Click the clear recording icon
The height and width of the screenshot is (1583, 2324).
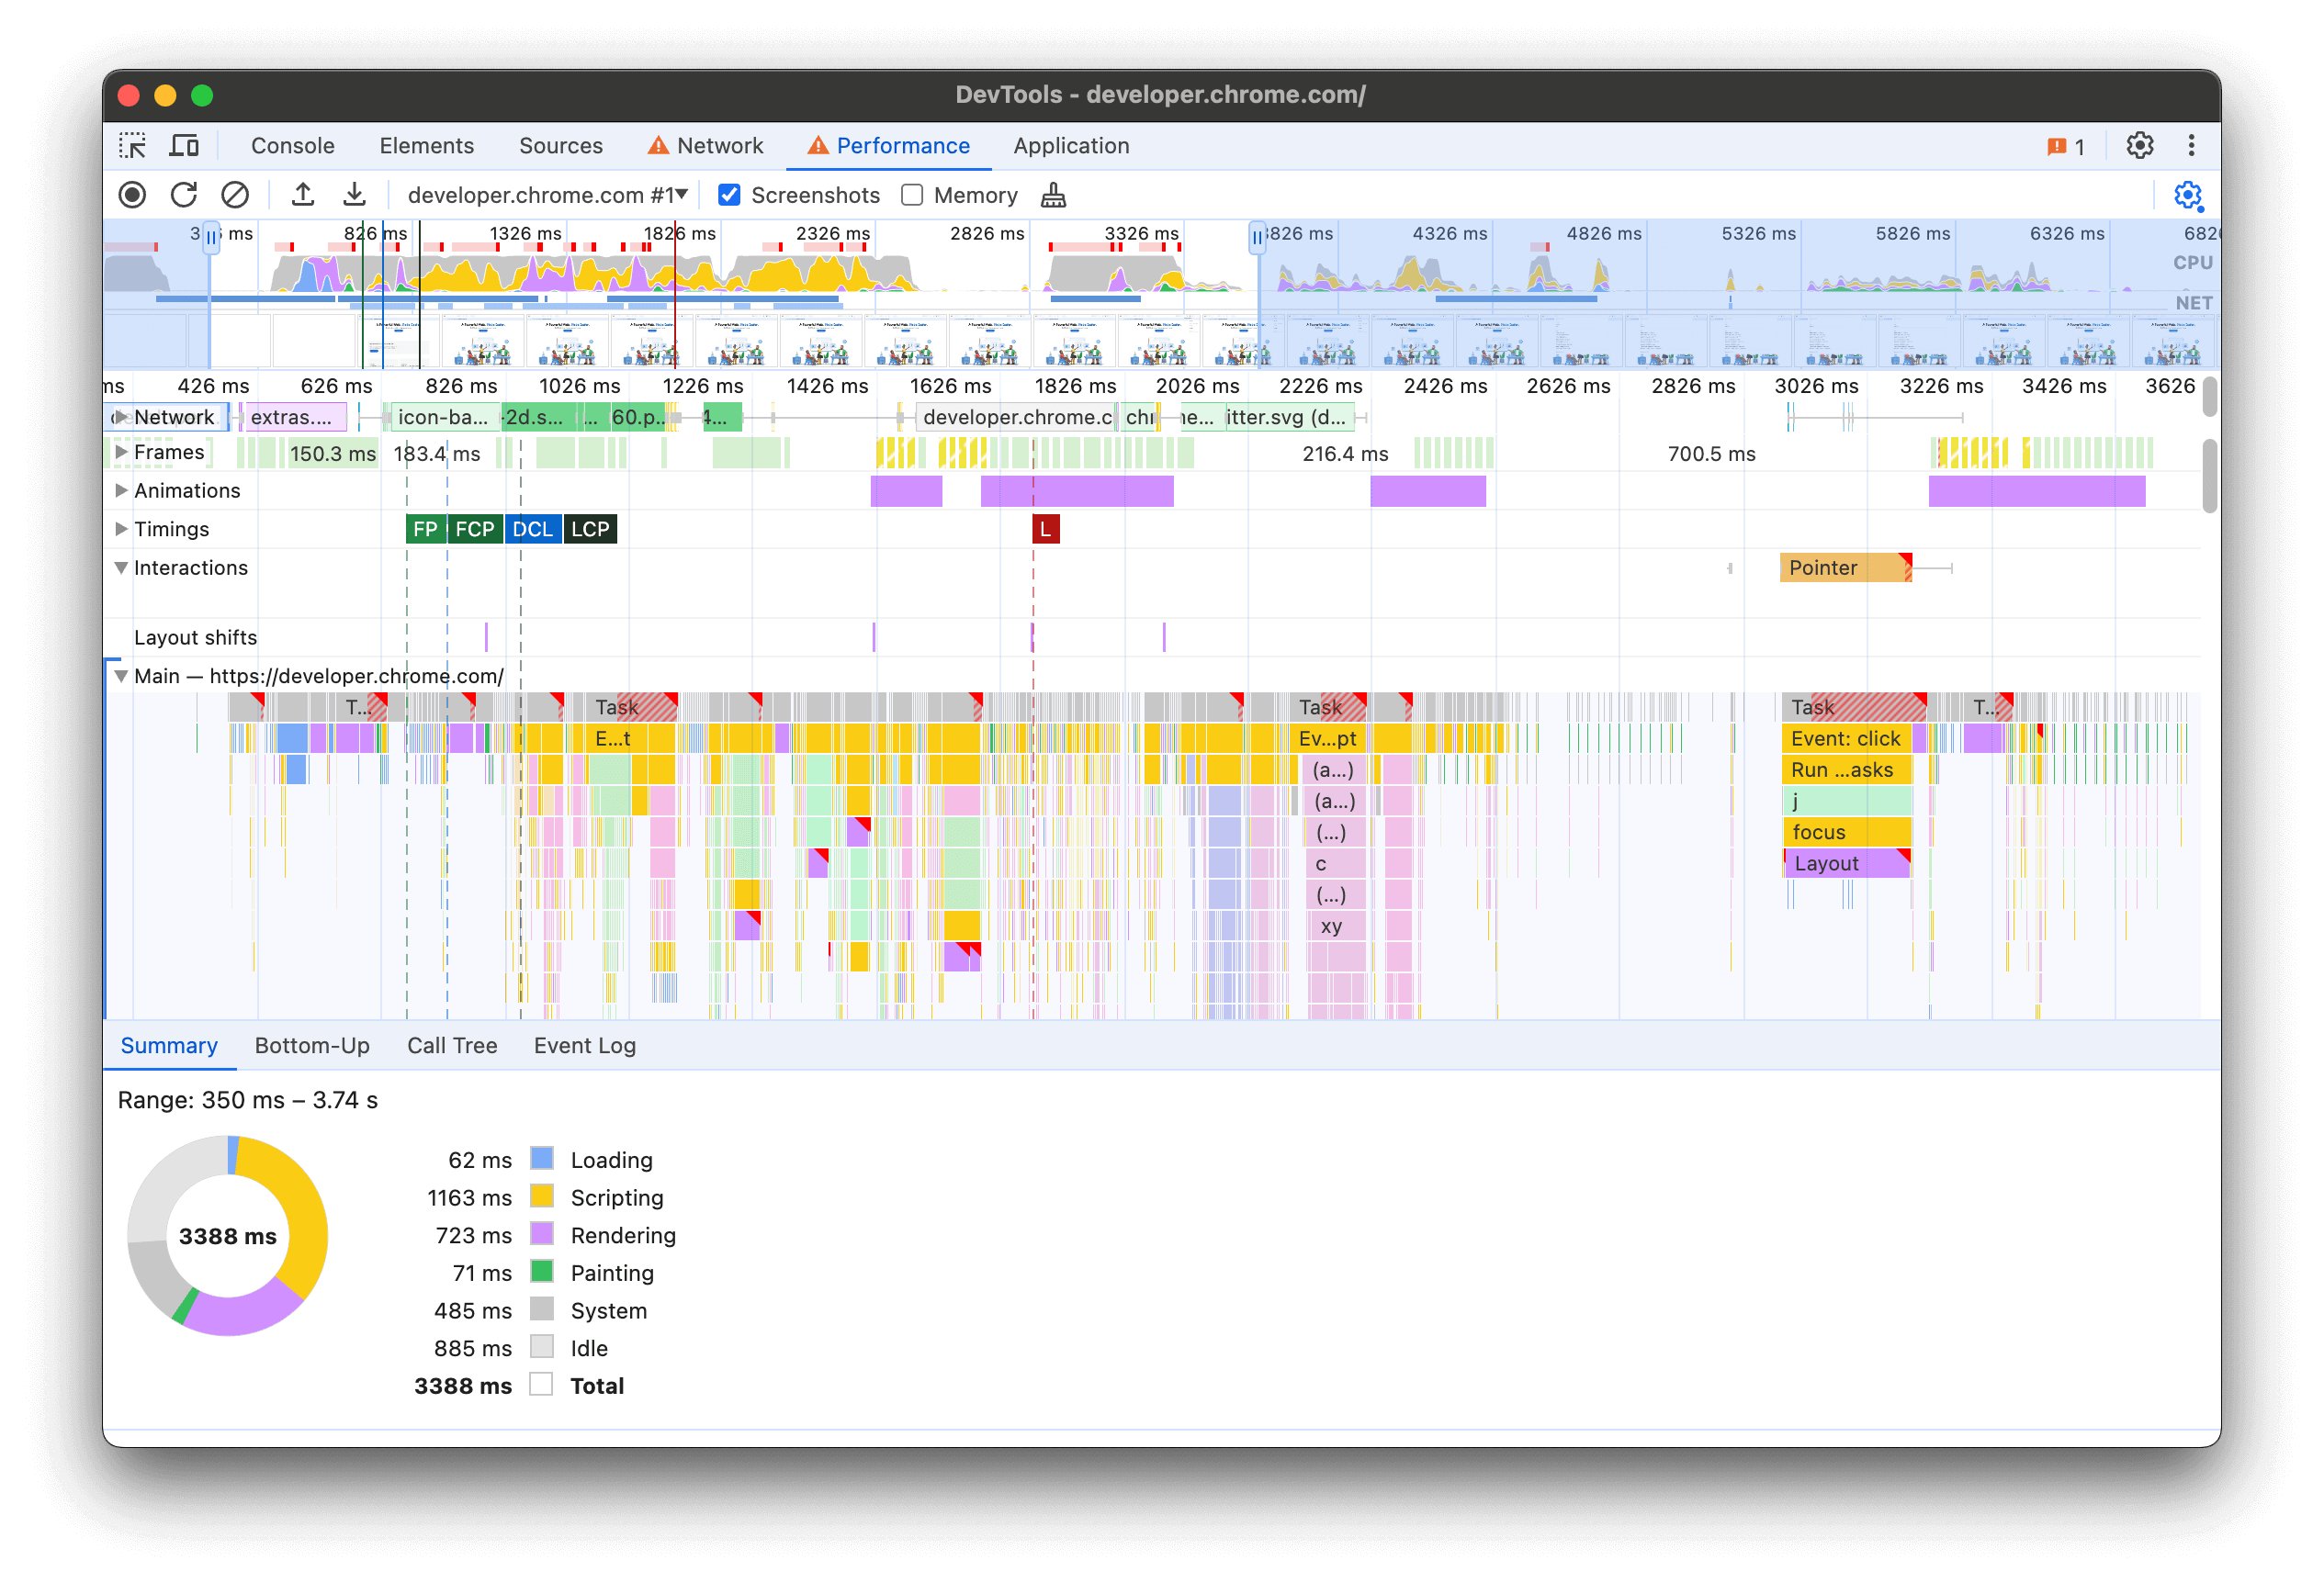click(233, 194)
